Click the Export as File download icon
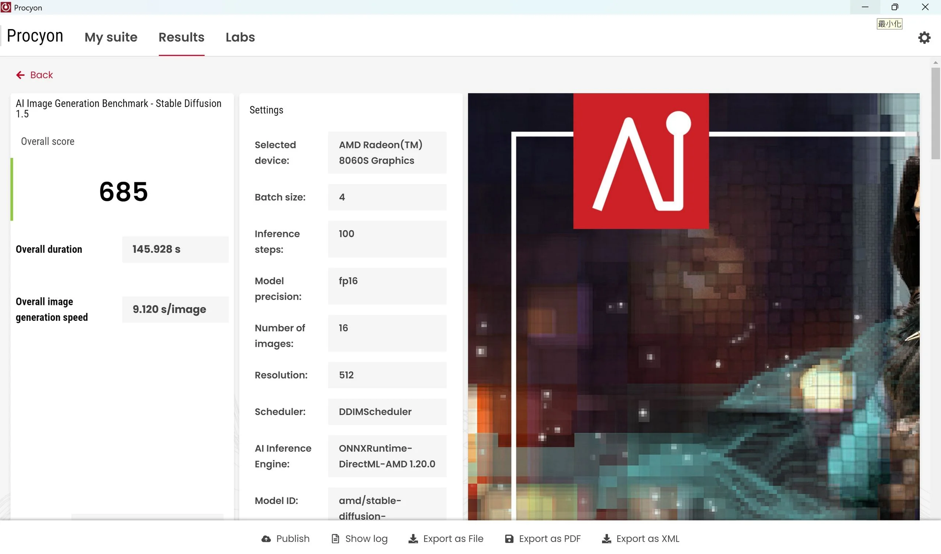Image resolution: width=941 pixels, height=554 pixels. pos(413,539)
